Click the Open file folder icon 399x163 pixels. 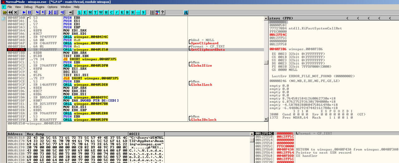click(5, 12)
